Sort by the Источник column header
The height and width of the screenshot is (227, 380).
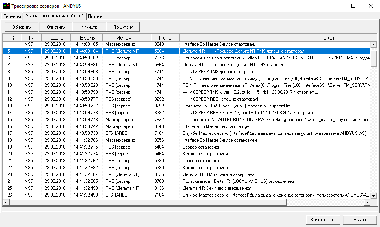pos(128,38)
